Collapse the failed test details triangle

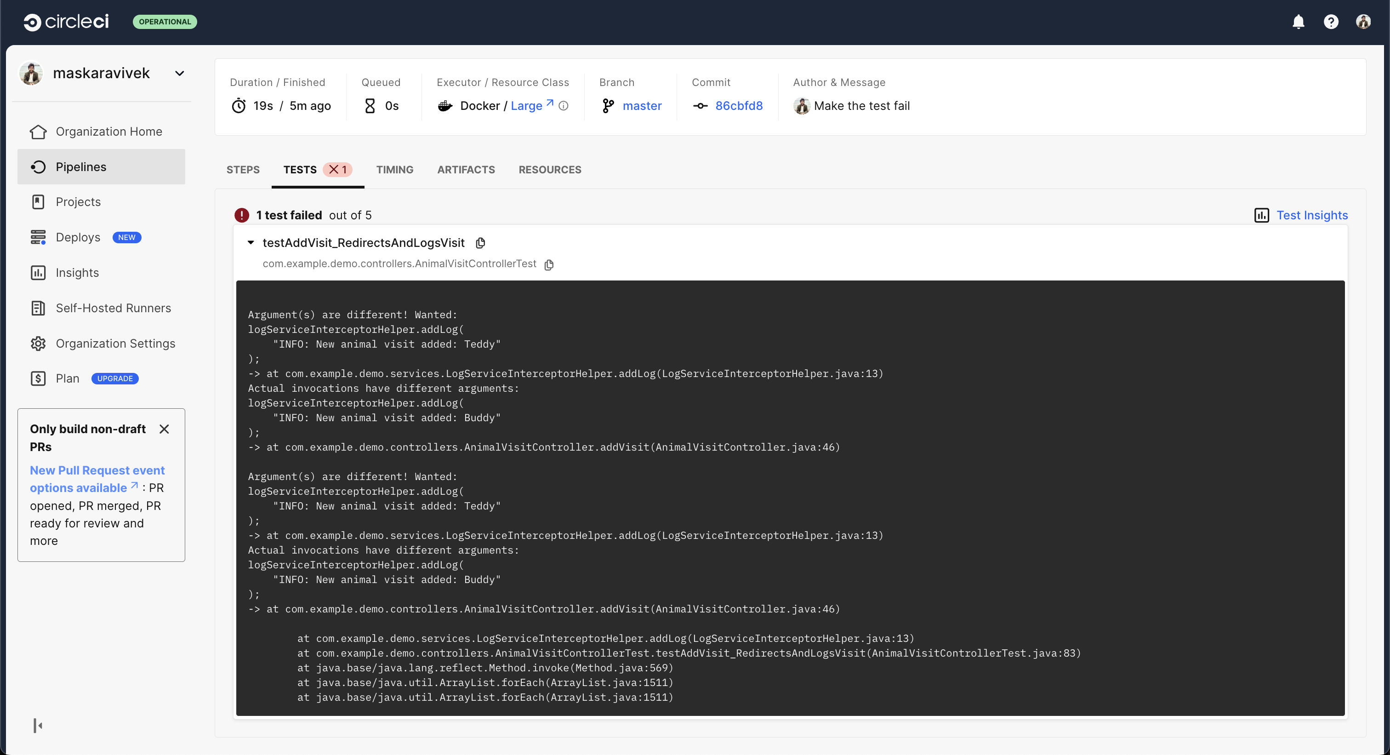251,243
